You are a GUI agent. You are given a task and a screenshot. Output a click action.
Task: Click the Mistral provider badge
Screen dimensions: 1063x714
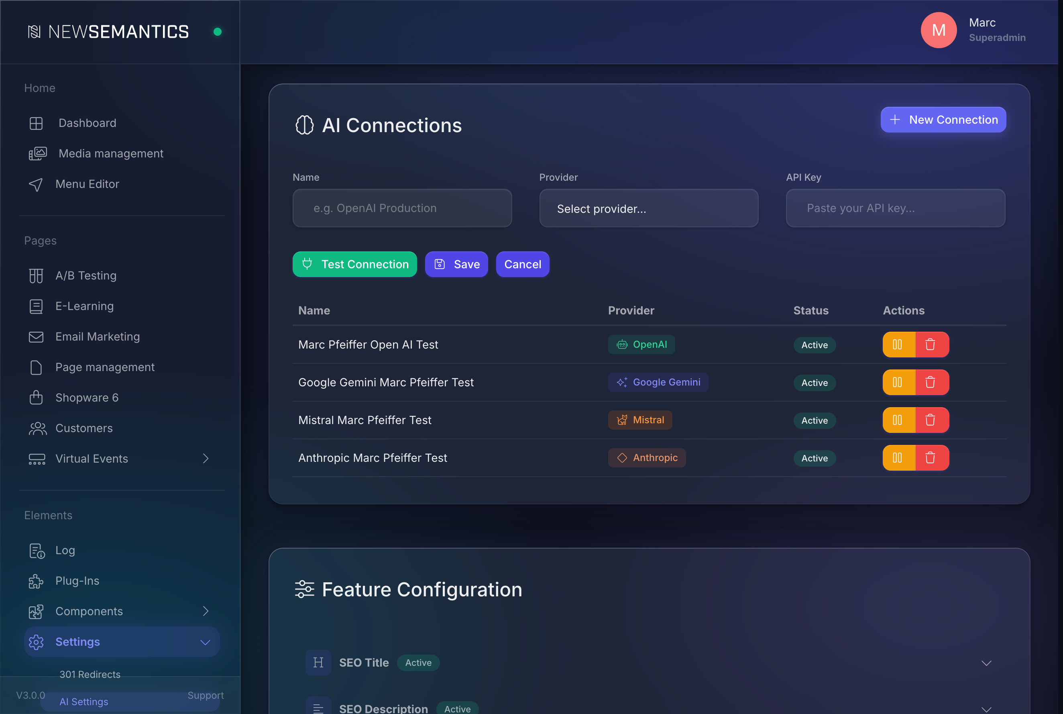(640, 420)
